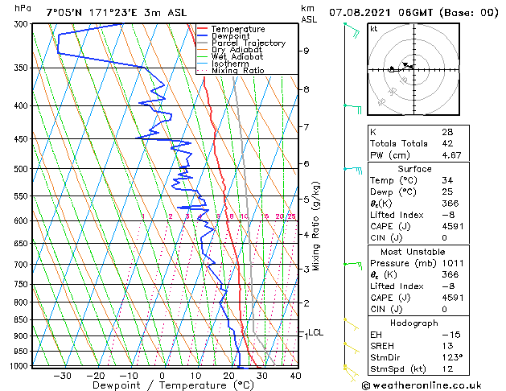Click the hodograph wind plot

click(413, 69)
